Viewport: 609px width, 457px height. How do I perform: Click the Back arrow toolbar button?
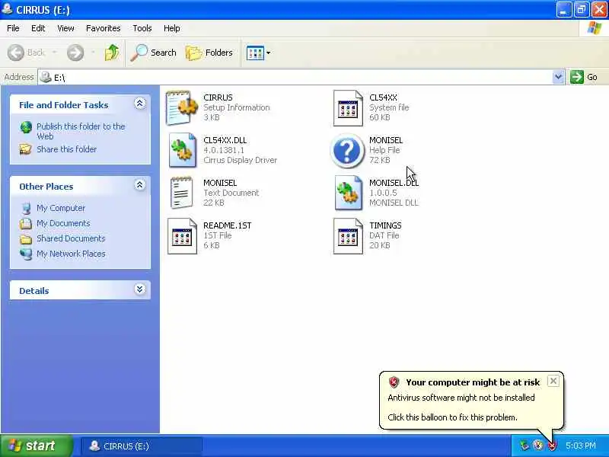point(26,53)
